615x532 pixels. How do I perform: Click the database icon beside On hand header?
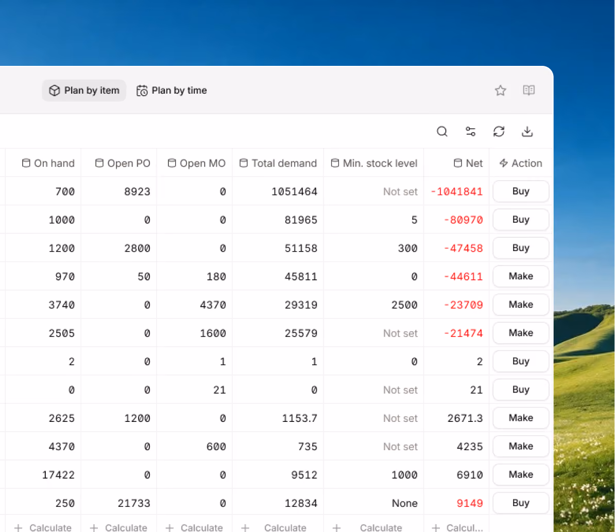pos(26,163)
